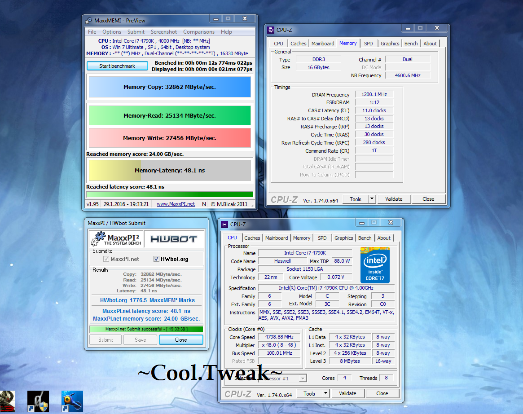Click the CAS# Latency 11.0 clocks value
523x414 pixels.
374,110
